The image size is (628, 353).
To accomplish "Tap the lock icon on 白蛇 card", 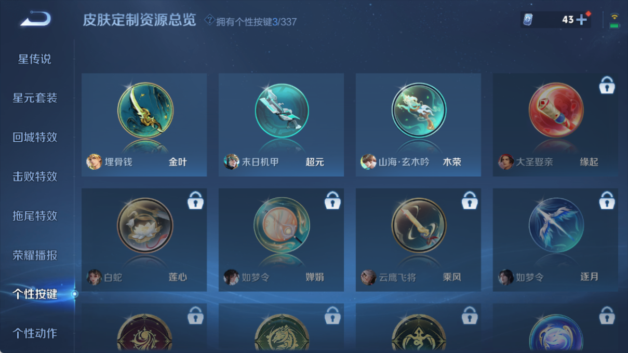I will point(195,200).
